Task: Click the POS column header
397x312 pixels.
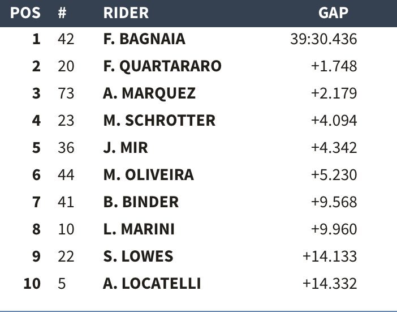Action: pos(26,12)
